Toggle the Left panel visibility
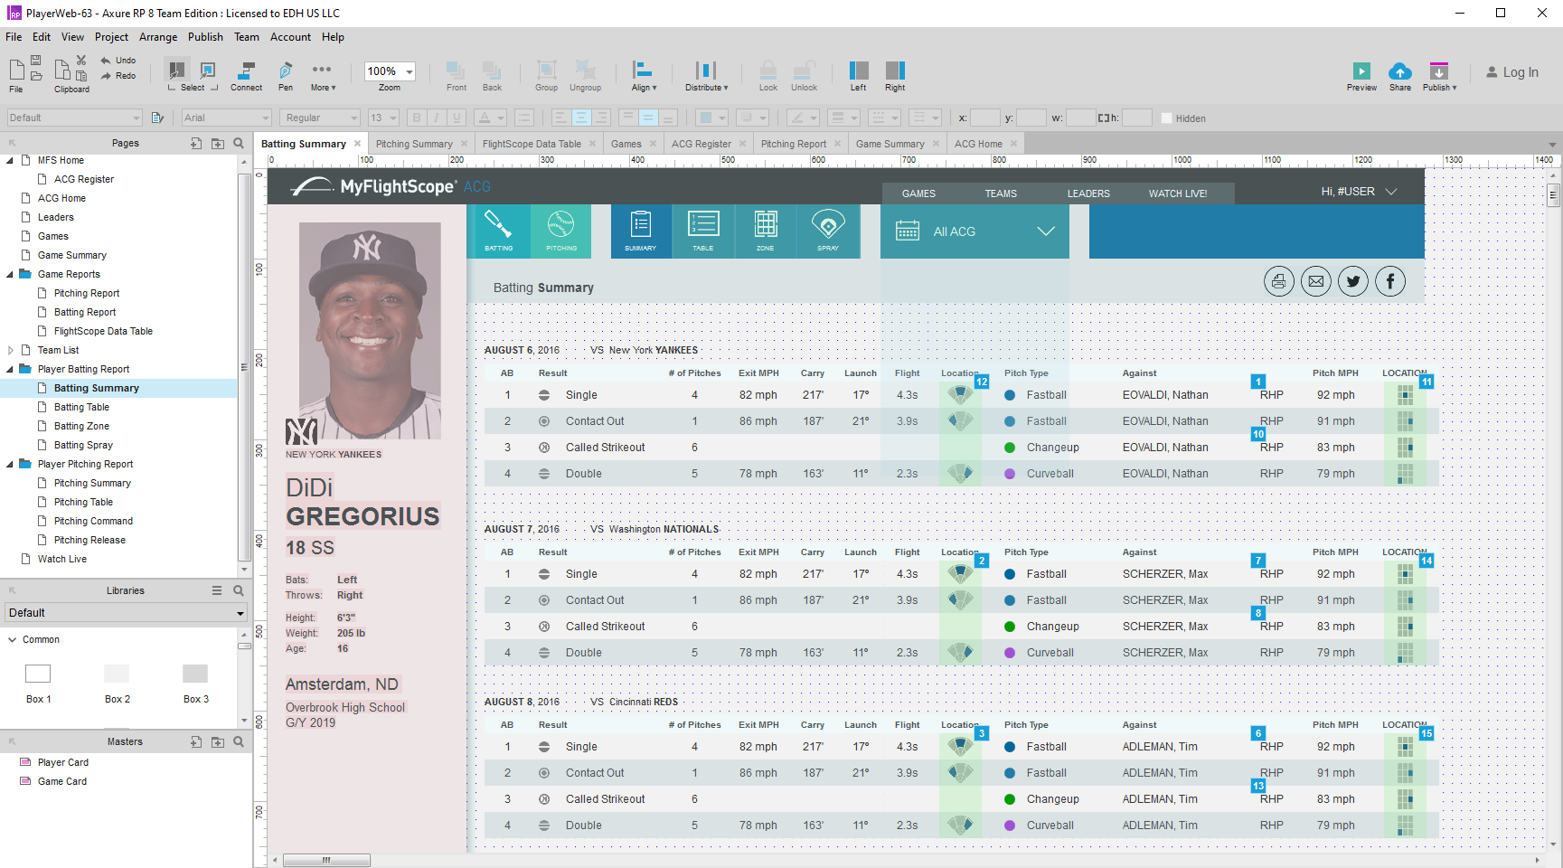Screen dimensions: 1563x868 pos(858,71)
